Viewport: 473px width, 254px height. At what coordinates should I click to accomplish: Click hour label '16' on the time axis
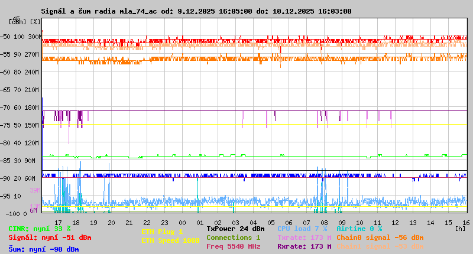click(x=466, y=223)
